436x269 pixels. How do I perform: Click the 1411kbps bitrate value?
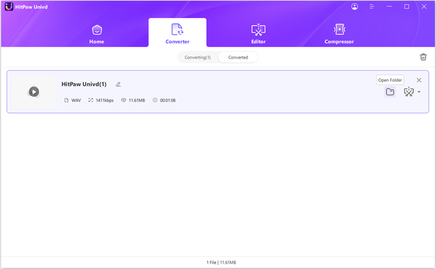(x=105, y=100)
